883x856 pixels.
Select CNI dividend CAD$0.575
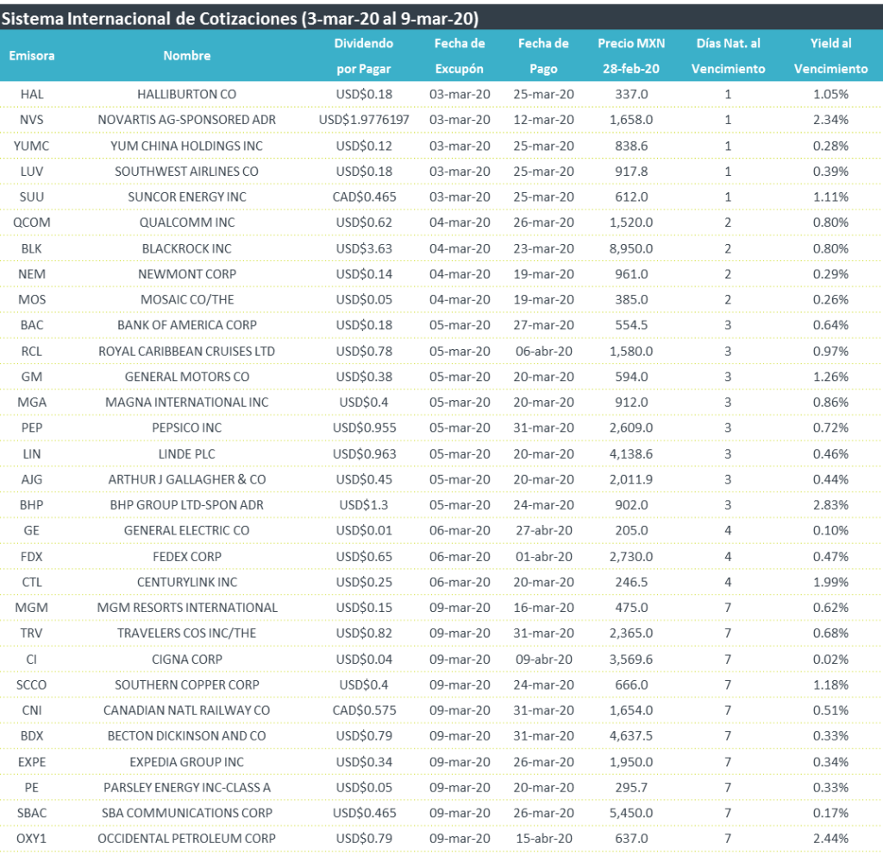(364, 710)
